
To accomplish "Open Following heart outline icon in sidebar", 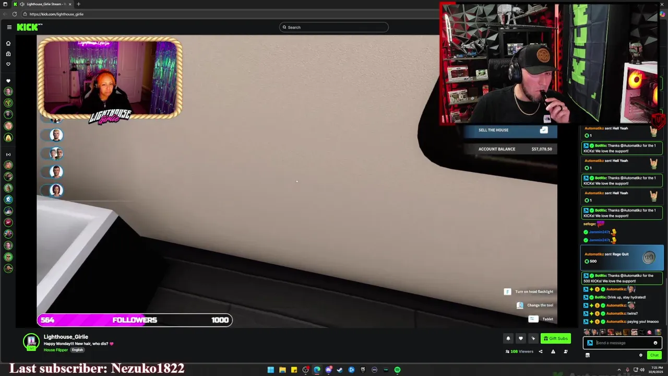I will 8,64.
